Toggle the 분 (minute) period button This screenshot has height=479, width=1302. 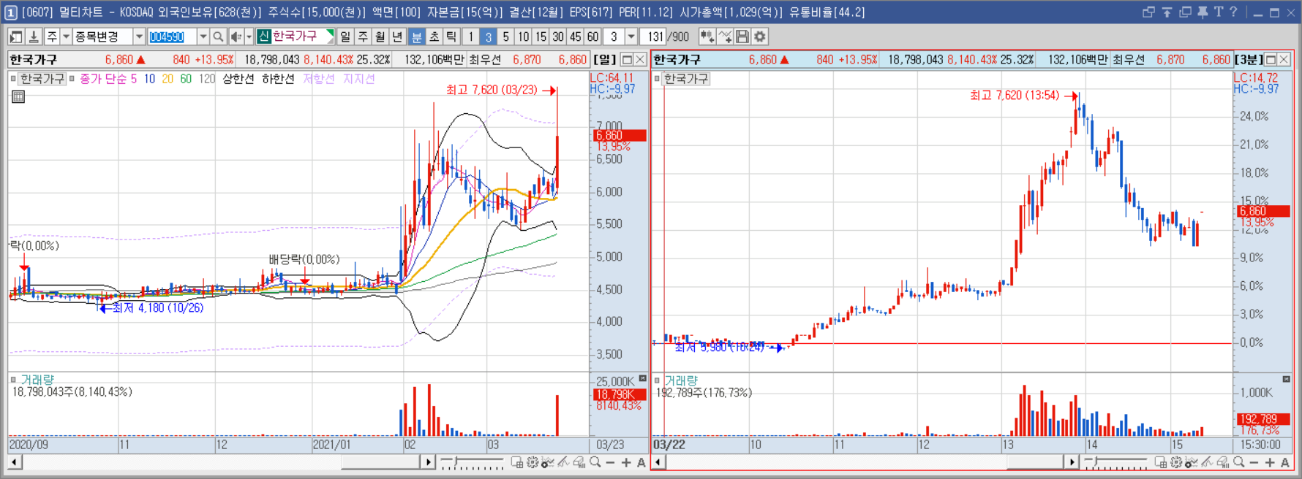click(x=417, y=37)
